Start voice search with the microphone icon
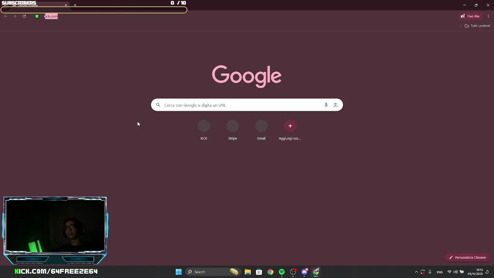Viewport: 494px width, 278px height. coord(326,105)
